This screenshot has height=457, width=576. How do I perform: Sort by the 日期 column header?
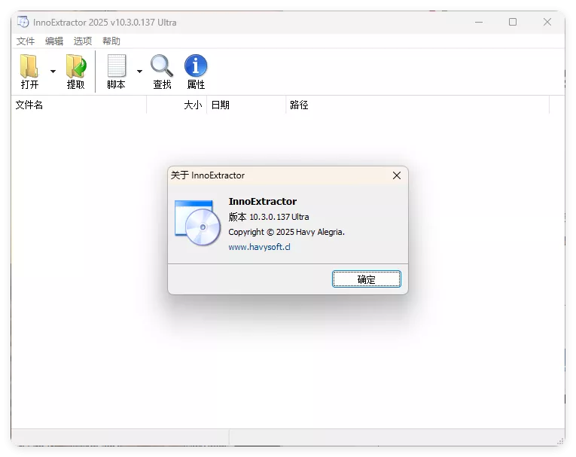click(246, 105)
